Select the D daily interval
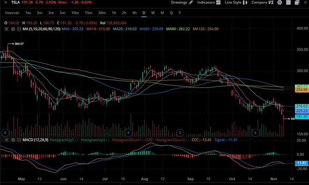Screen dimensions: 309x185 144,13
